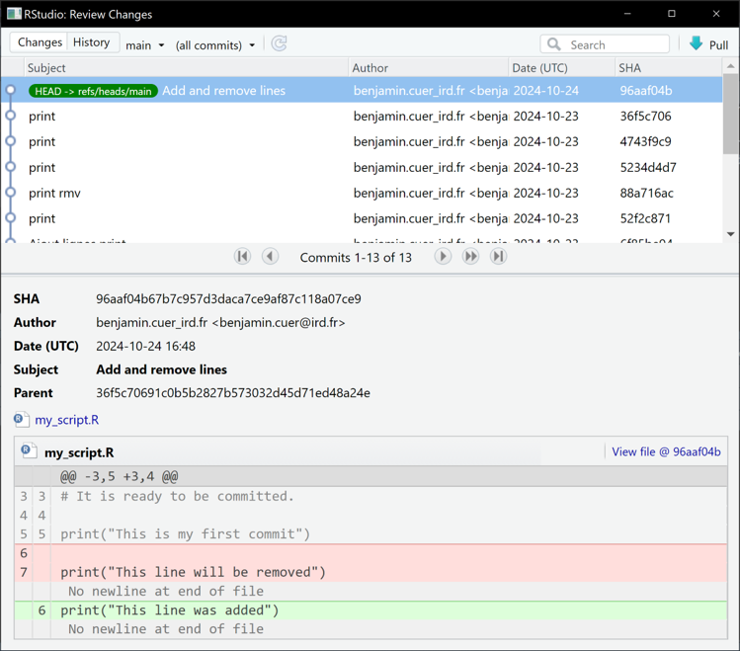740x651 pixels.
Task: Select commit with SHA 5234d4d7
Action: 647,167
